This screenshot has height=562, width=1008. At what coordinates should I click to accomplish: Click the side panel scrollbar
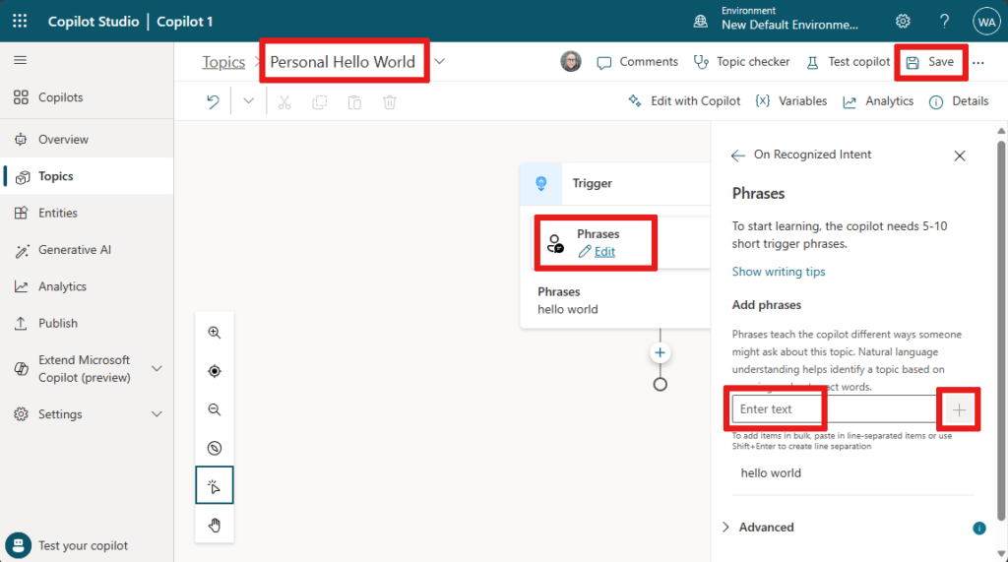pyautogui.click(x=1001, y=331)
